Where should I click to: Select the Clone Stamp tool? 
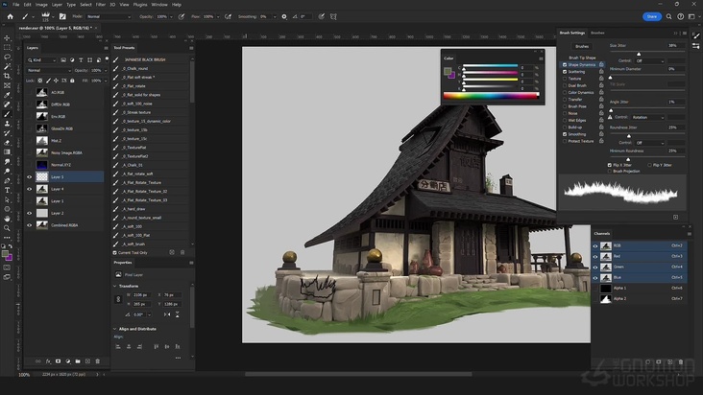coord(7,124)
